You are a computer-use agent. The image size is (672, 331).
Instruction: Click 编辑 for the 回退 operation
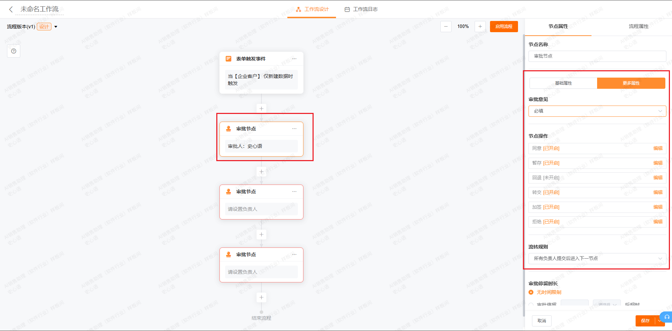658,178
